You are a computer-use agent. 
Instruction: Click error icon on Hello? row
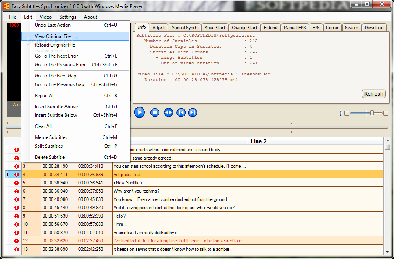(x=17, y=216)
